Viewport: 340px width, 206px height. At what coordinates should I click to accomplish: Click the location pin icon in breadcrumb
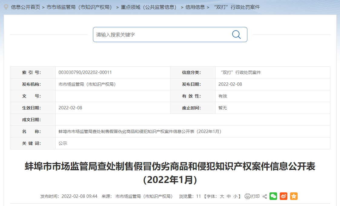(x=6, y=7)
